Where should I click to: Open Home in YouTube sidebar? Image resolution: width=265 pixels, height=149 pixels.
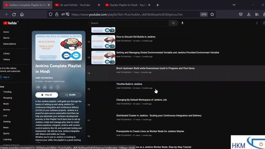(6, 32)
